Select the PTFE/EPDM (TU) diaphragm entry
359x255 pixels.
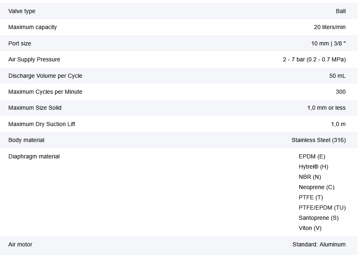click(322, 208)
